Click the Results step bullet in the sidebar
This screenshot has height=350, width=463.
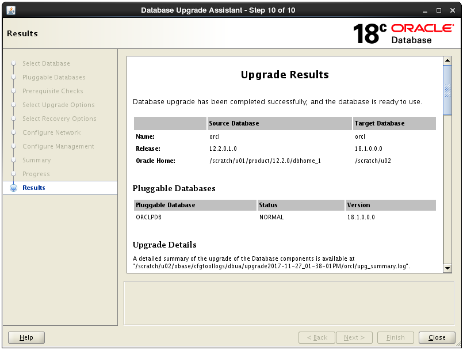coord(14,188)
